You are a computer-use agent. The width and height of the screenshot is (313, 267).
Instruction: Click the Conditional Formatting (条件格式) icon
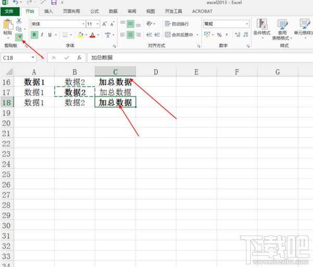click(x=261, y=26)
